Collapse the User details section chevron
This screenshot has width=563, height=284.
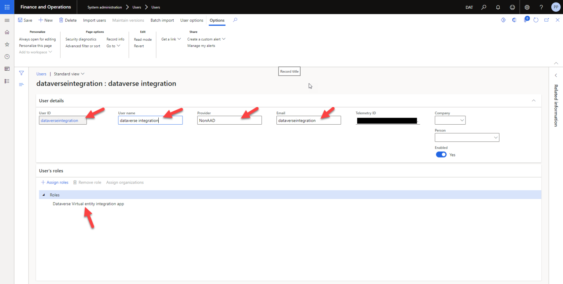click(534, 100)
